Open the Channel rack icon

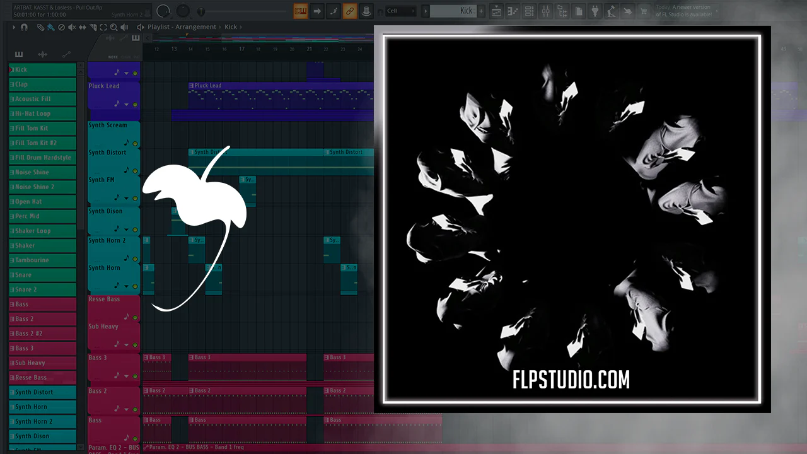530,11
